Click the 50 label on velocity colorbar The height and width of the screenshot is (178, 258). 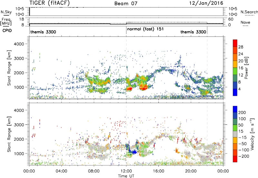pos(241,125)
